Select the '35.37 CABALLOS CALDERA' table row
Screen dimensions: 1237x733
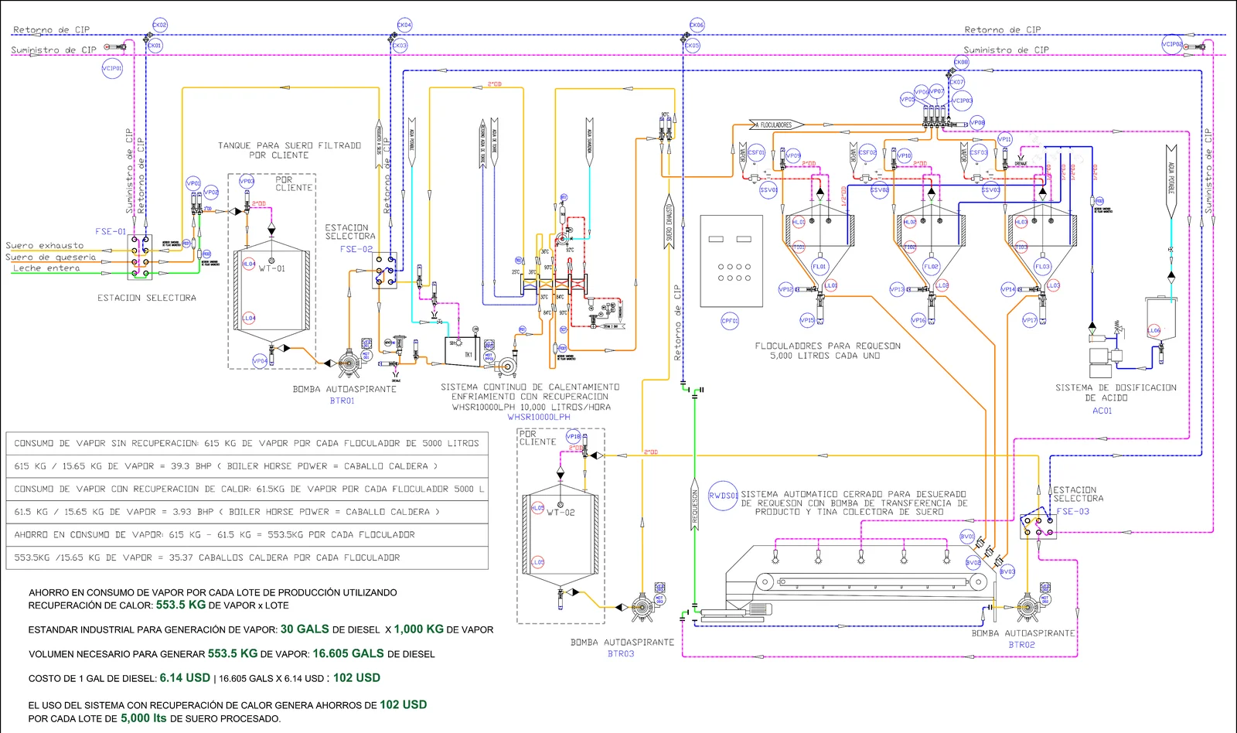[x=247, y=557]
